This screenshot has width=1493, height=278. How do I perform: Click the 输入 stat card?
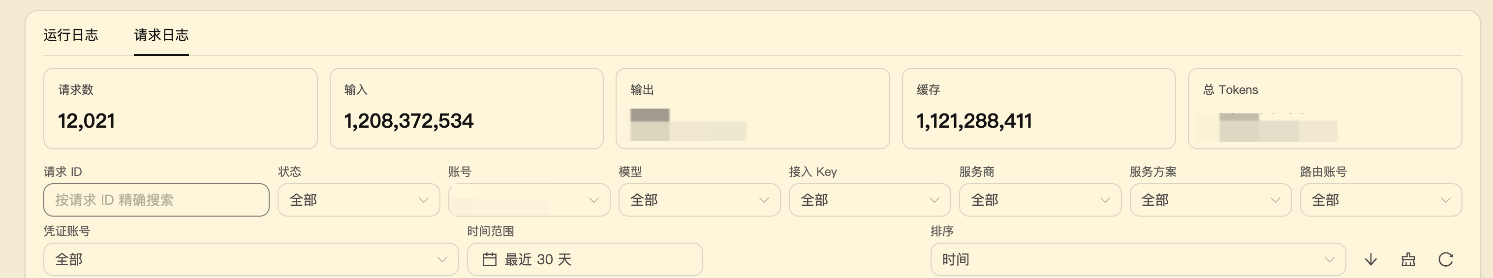tap(467, 109)
